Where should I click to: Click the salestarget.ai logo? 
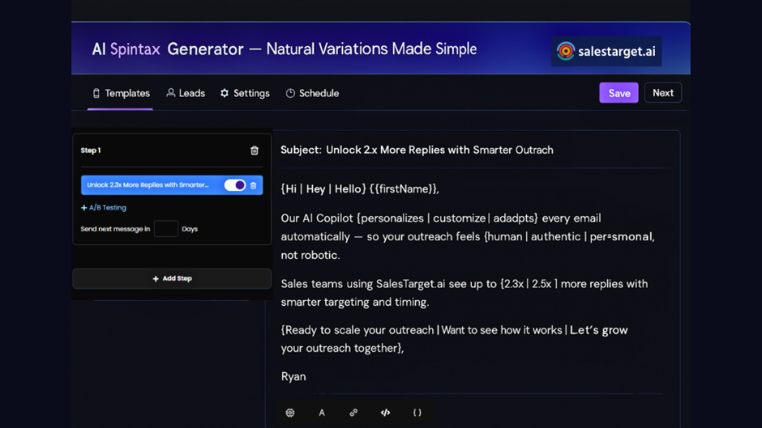[x=606, y=51]
